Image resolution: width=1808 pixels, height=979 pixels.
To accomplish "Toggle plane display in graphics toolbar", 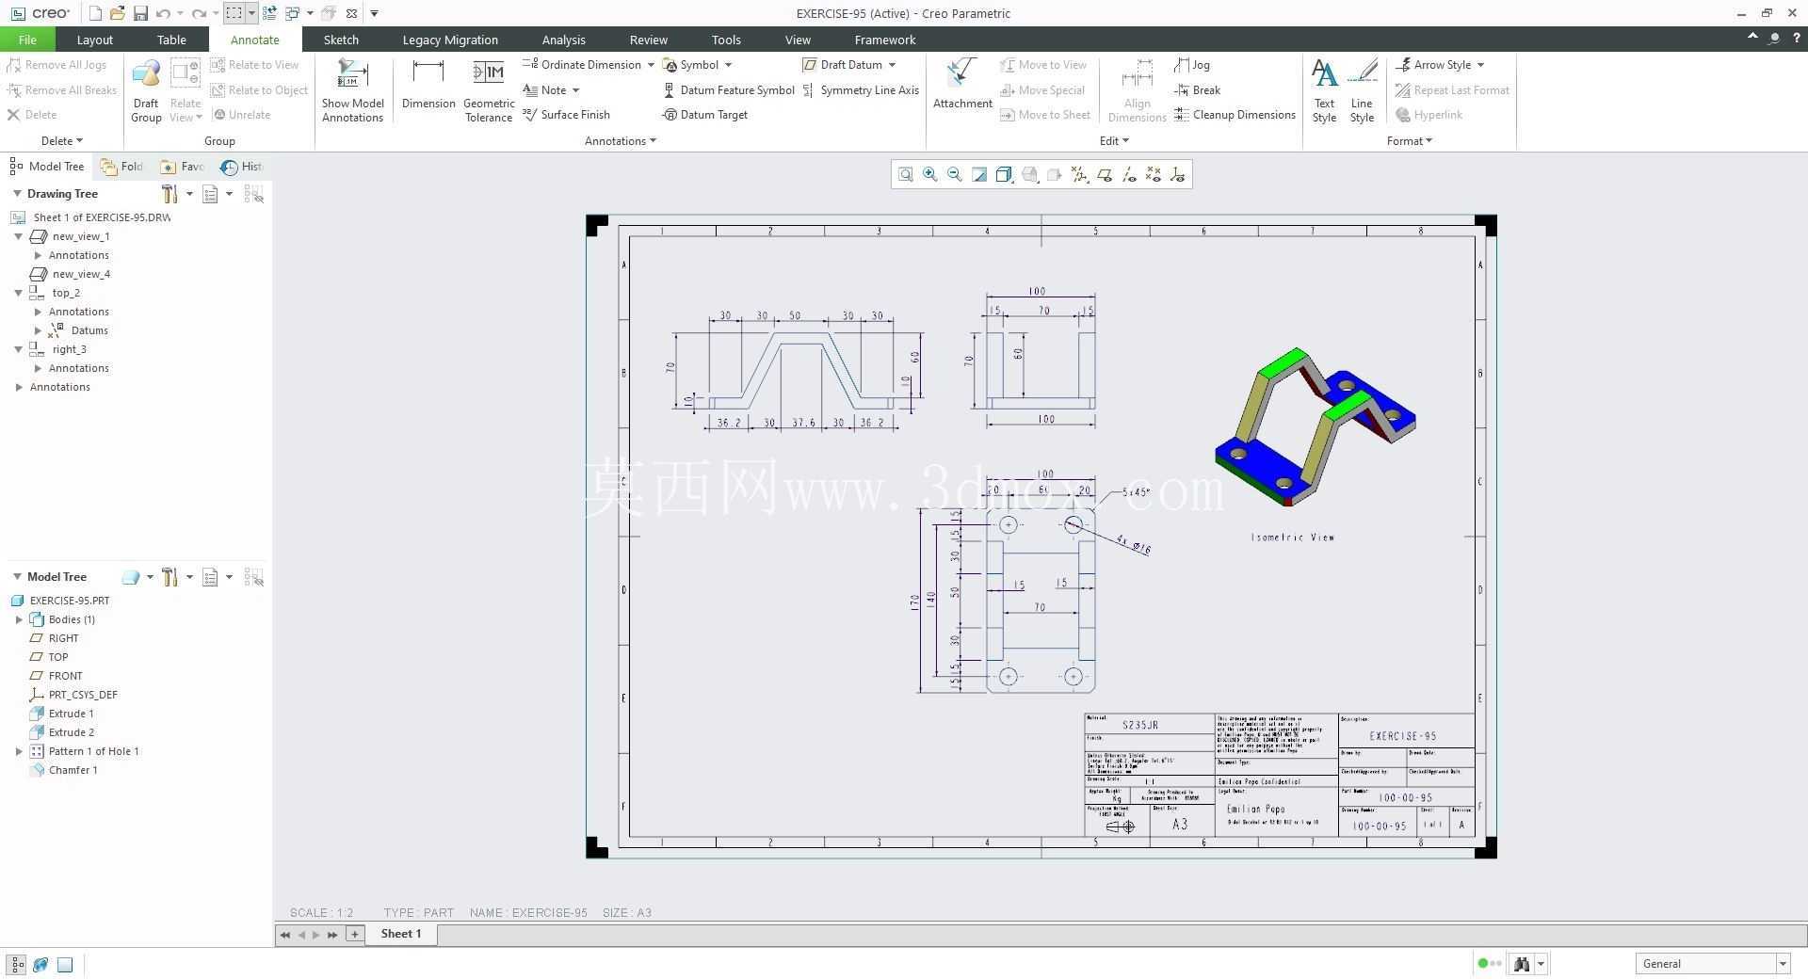I will pos(1105,174).
